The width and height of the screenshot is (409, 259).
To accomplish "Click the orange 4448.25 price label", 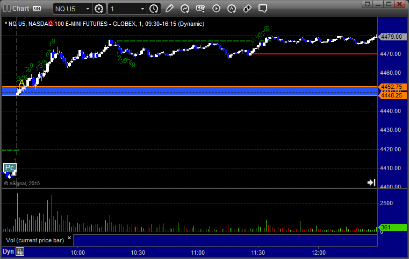I will tap(392, 95).
